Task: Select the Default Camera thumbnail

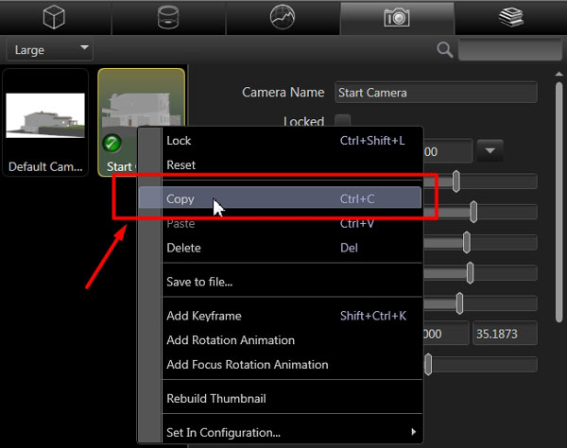Action: [x=46, y=123]
